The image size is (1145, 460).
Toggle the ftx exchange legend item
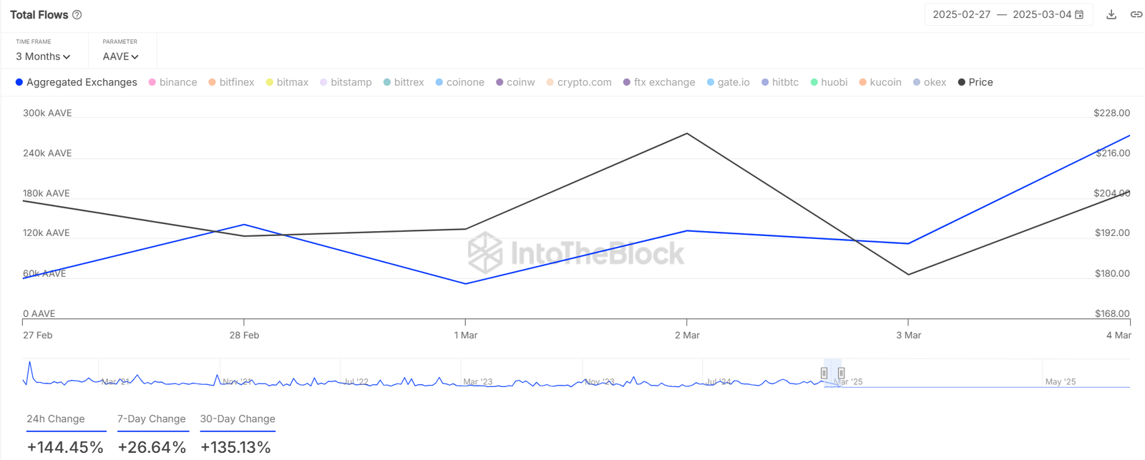[659, 82]
